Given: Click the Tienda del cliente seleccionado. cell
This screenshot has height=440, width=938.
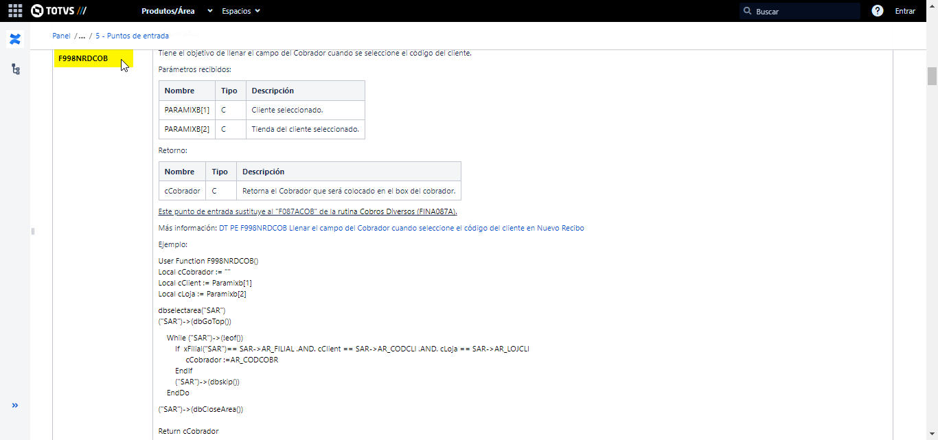Looking at the screenshot, I should click(x=306, y=129).
